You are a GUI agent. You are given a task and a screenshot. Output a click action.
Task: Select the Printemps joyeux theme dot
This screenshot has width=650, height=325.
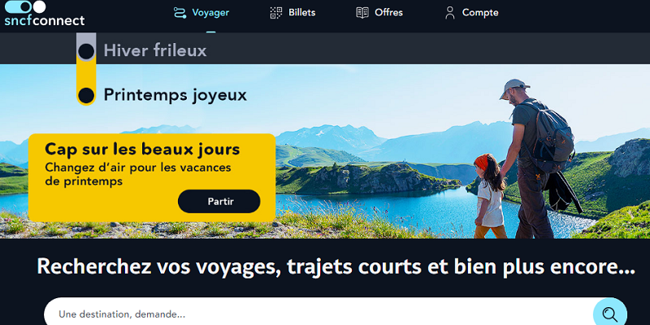click(86, 95)
